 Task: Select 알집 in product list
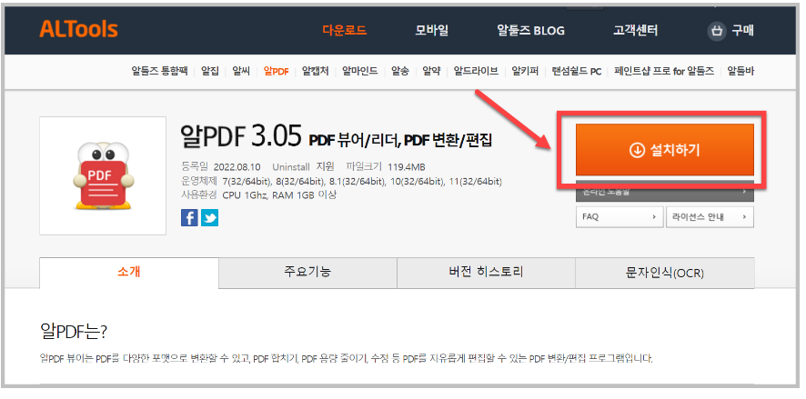(x=210, y=72)
